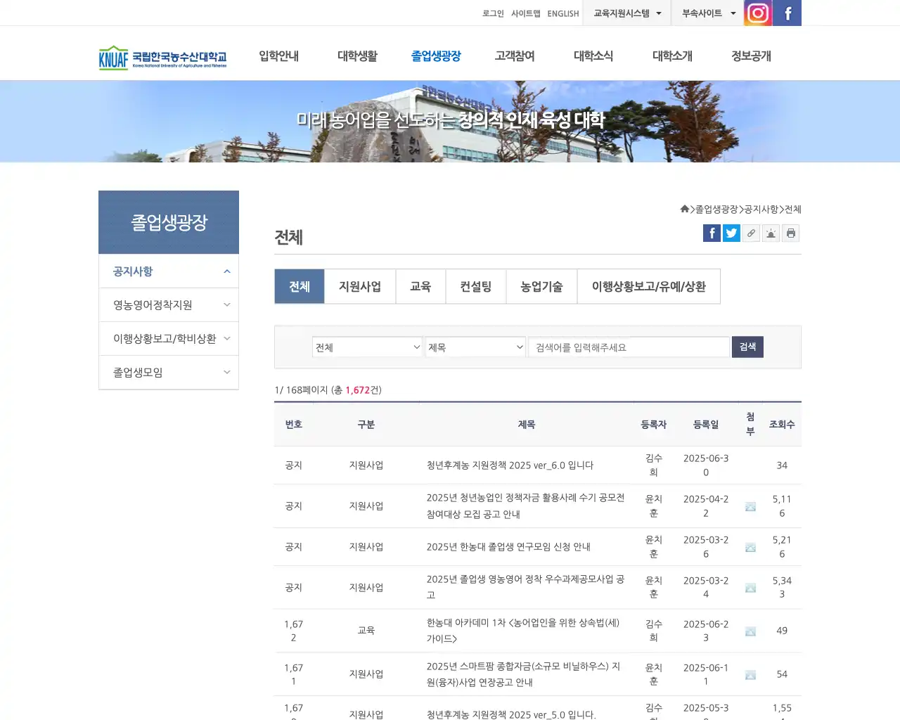Click the 조회수 column header
Screen dimensions: 900x720
[782, 425]
